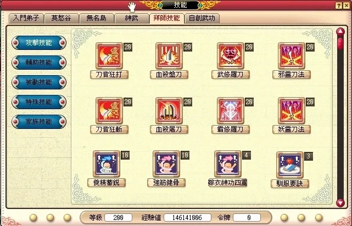Viewport: 352px width, 226px height.
Task: Click the red scrollbar thumb
Action: (340, 43)
